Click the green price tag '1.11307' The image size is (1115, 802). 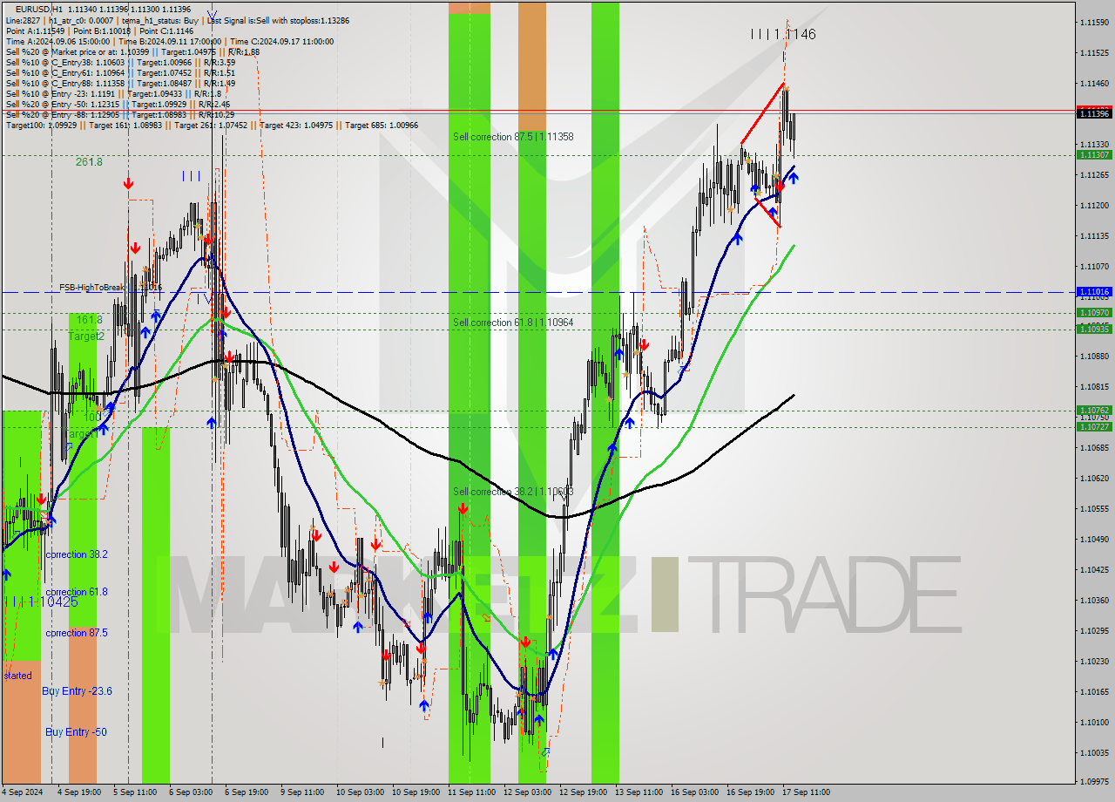1094,154
